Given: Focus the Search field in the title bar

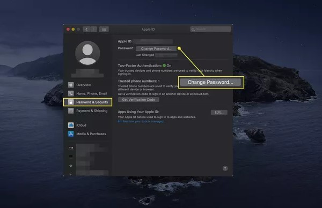Looking at the screenshot, I should point(210,29).
